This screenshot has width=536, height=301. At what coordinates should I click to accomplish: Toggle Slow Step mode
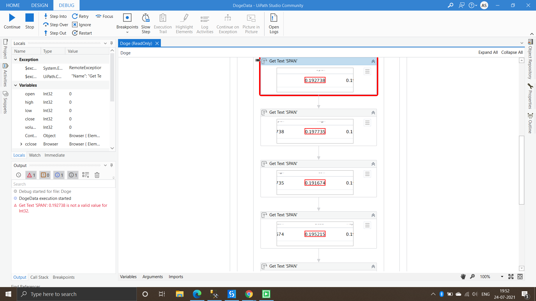145,18
